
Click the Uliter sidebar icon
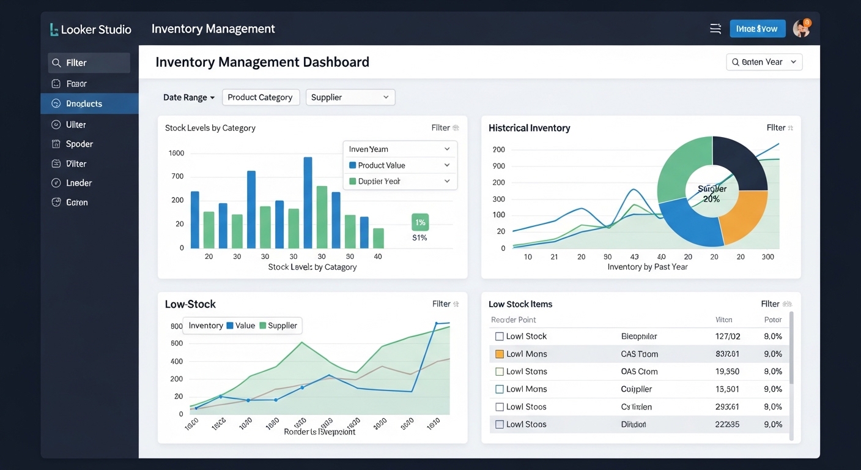click(56, 125)
